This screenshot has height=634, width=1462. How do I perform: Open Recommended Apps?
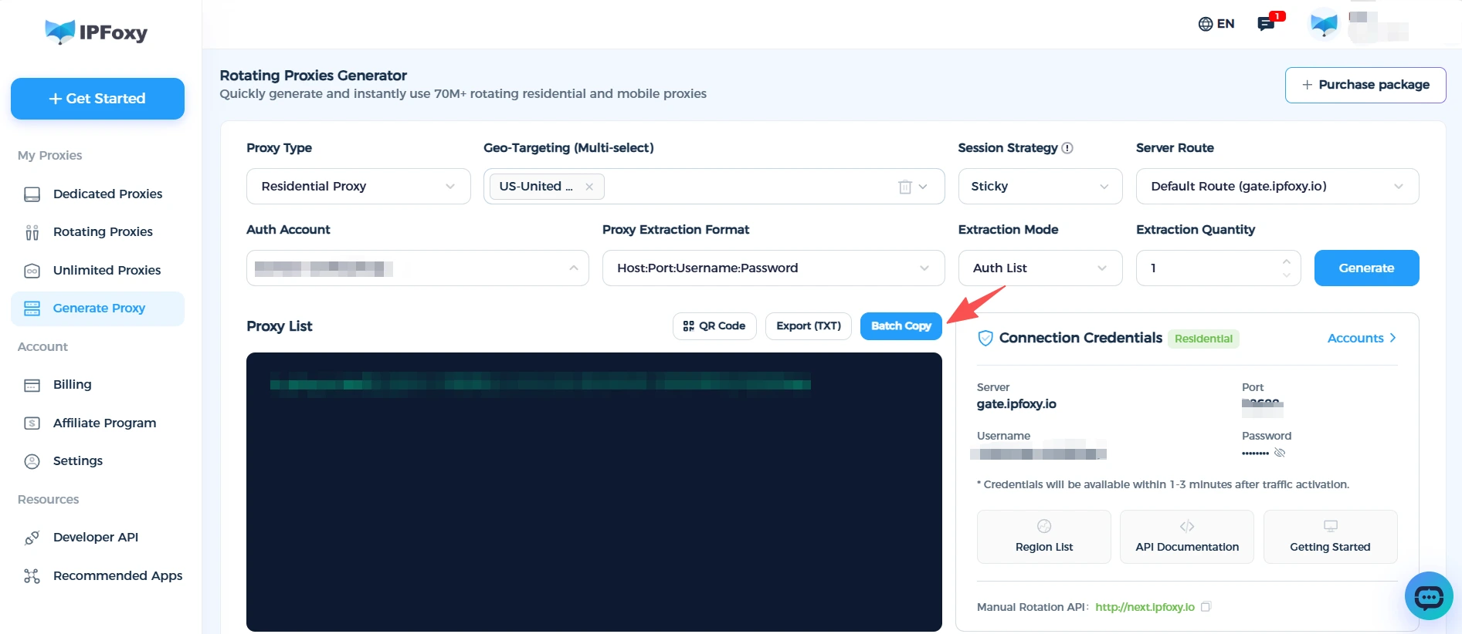tap(97, 575)
